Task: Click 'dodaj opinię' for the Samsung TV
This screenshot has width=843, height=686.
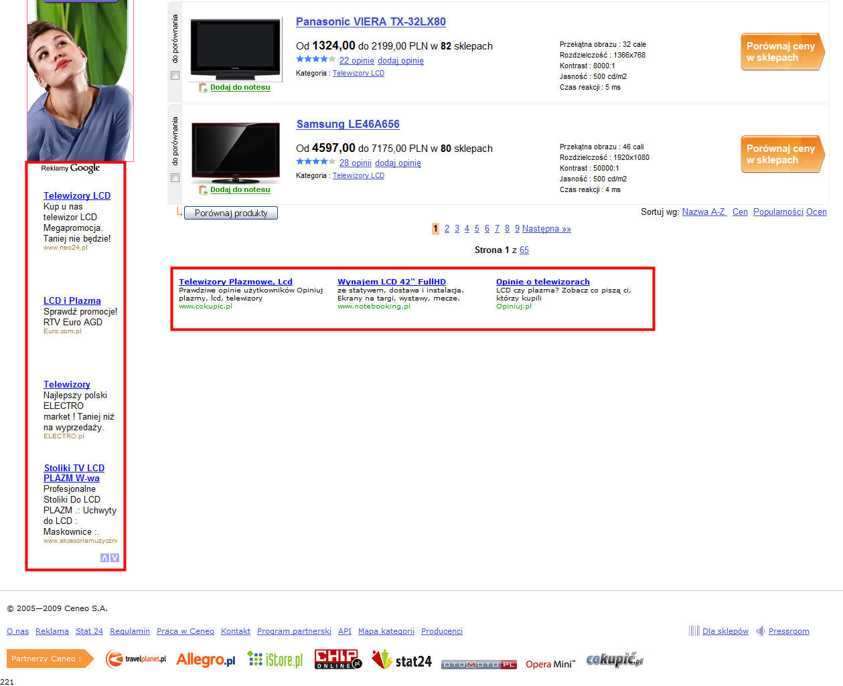Action: coord(398,163)
